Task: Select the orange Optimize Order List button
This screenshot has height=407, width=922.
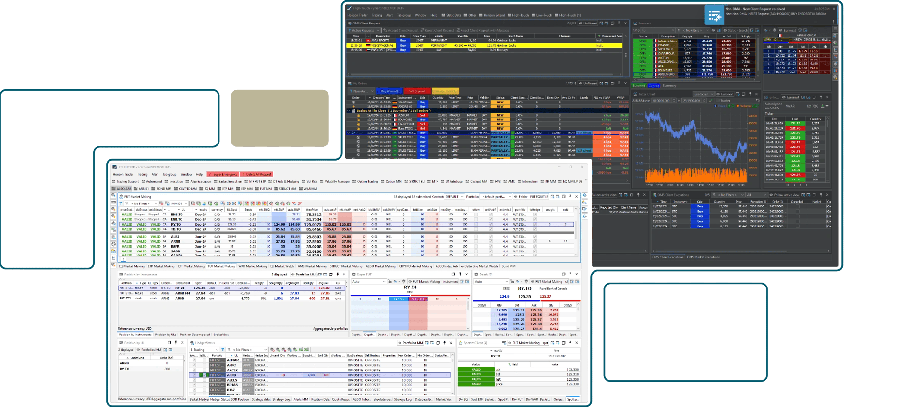Action: point(446,91)
